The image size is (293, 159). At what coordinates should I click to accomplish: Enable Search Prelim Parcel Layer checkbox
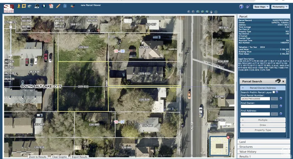tap(273, 92)
